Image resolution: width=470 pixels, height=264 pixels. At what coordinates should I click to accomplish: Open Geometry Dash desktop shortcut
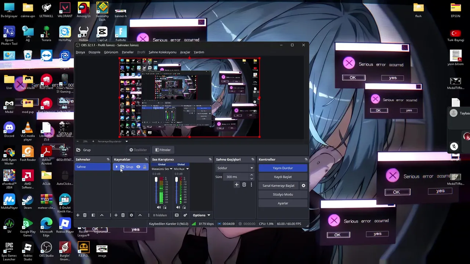[x=102, y=11]
